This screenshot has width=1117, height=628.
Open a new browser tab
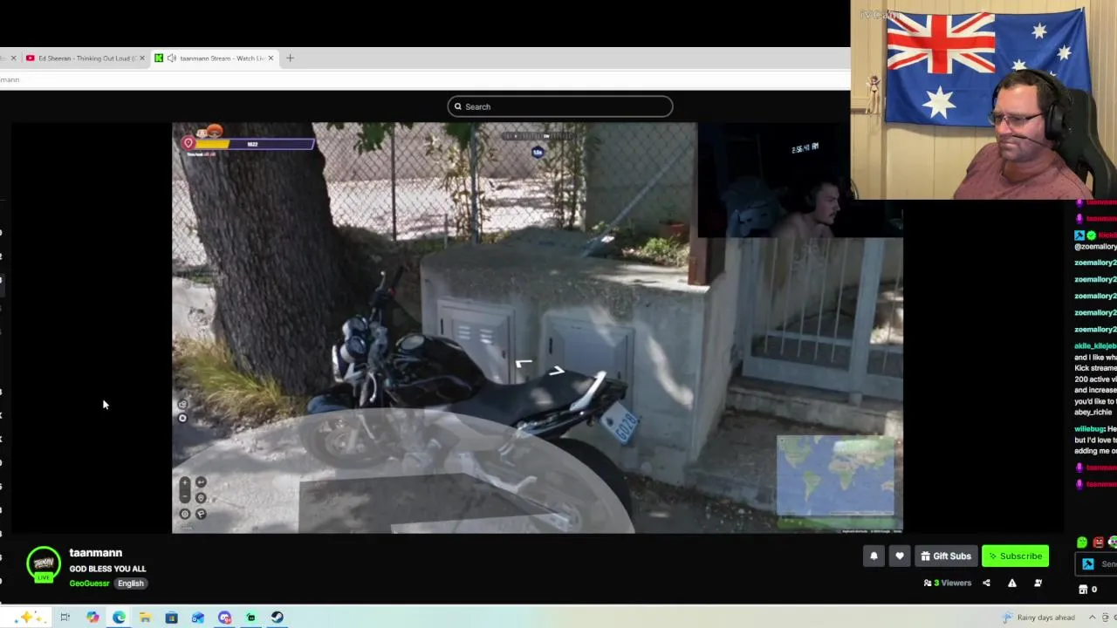coord(290,58)
